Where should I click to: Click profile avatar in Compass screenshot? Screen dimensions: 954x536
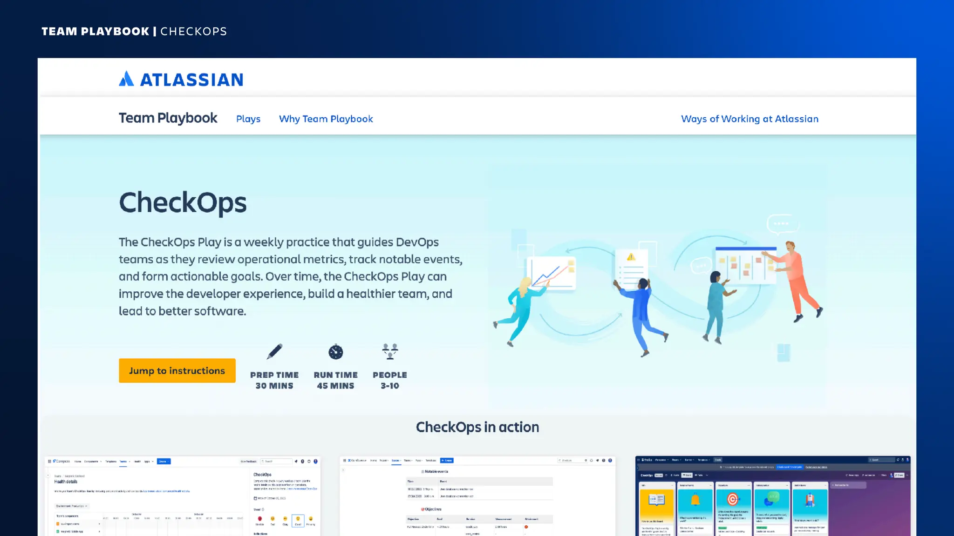click(x=315, y=462)
